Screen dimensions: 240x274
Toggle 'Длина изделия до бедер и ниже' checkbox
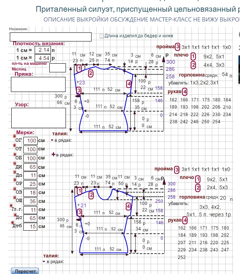pos(101,36)
